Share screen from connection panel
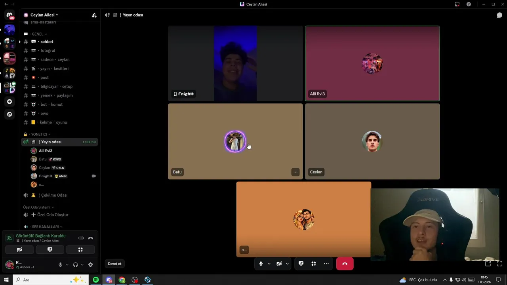The width and height of the screenshot is (507, 285). (50, 250)
